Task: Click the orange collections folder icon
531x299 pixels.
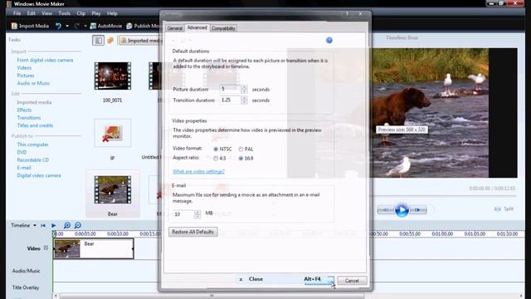Action: tap(110, 41)
